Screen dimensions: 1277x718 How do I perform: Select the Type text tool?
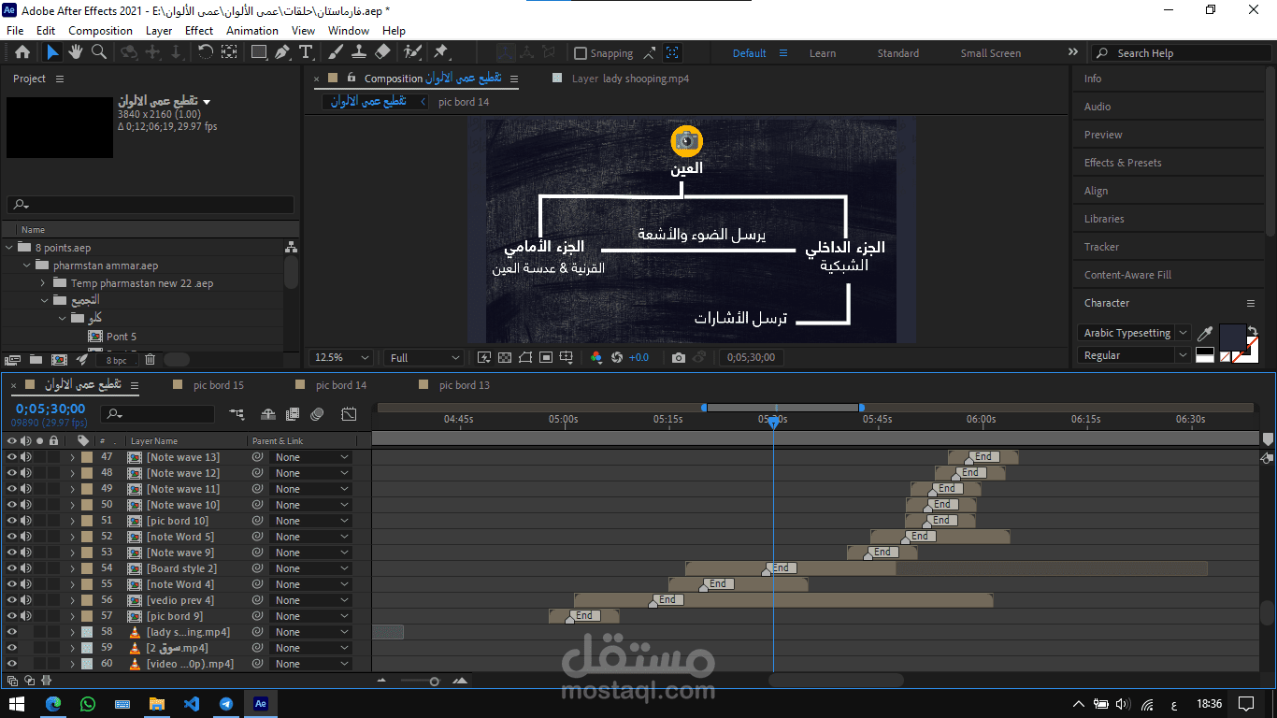coord(305,52)
